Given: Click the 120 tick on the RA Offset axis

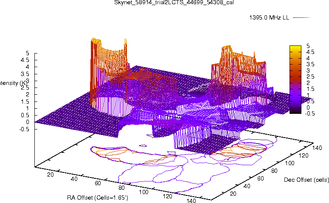Looking at the screenshot, I should tap(167, 197).
